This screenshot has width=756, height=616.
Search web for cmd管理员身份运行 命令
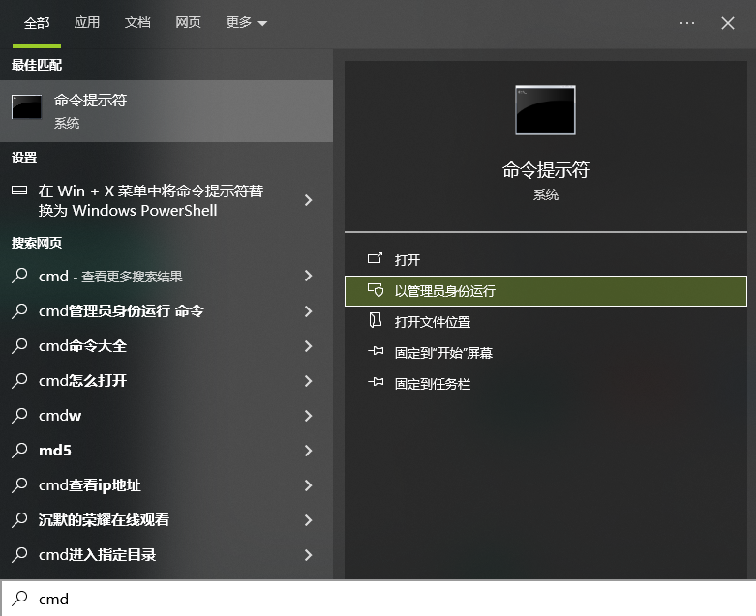pos(166,311)
